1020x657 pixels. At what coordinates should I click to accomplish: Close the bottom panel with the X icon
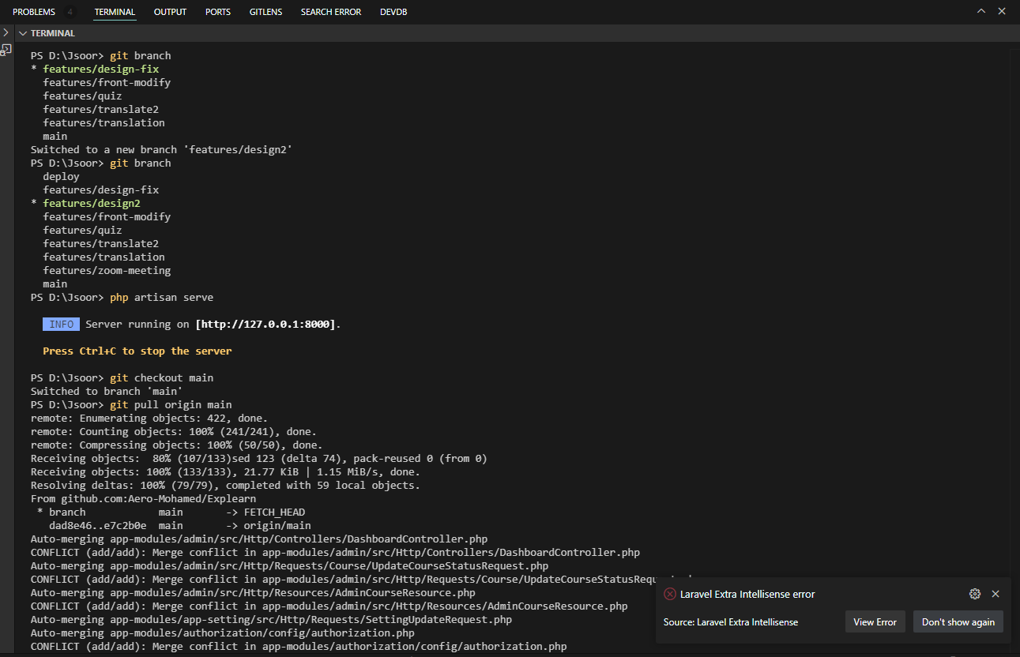tap(1002, 12)
